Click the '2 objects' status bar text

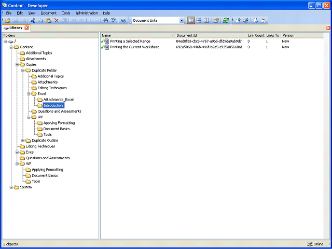coord(10,244)
